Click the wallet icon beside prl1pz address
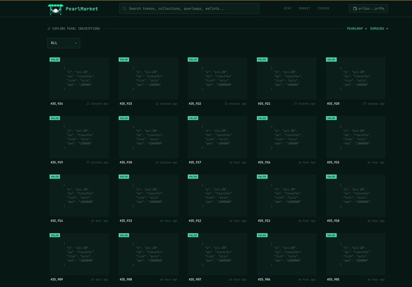This screenshot has height=287, width=412. click(x=355, y=8)
